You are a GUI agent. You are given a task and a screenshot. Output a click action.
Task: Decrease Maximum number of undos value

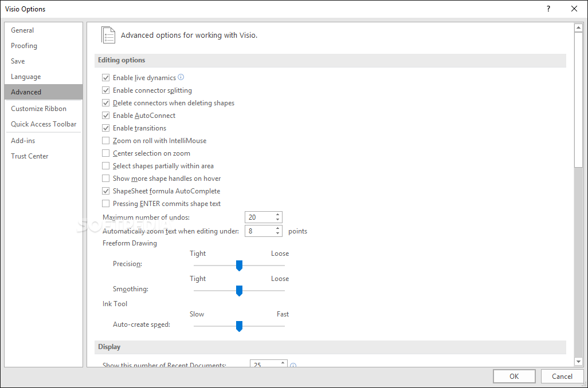[x=277, y=220]
